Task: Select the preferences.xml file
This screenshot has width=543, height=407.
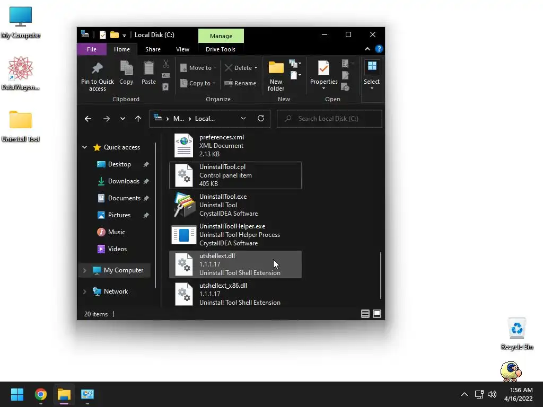Action: 235,146
